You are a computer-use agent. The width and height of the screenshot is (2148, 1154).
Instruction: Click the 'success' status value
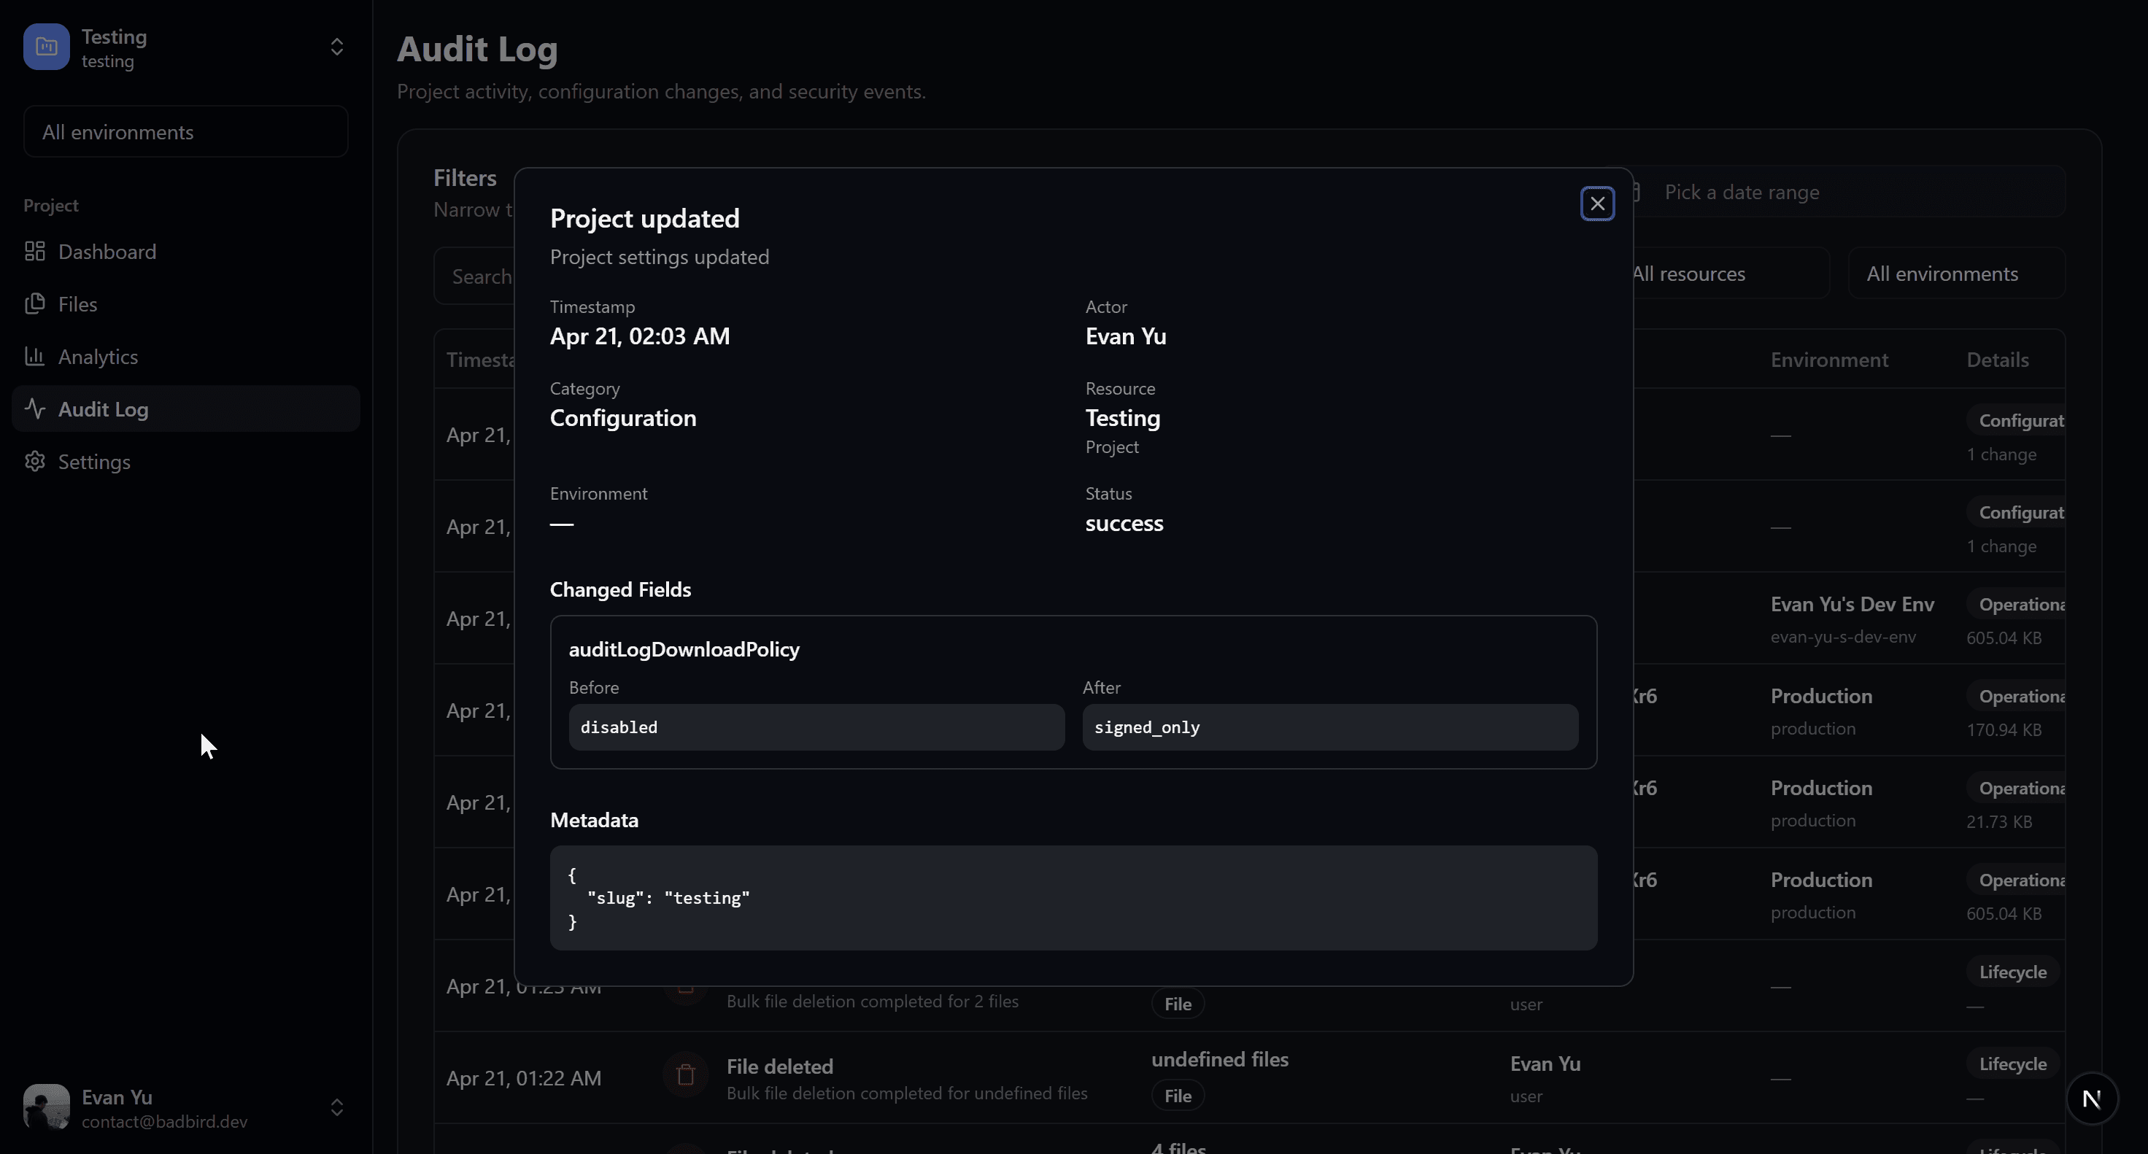pos(1124,523)
